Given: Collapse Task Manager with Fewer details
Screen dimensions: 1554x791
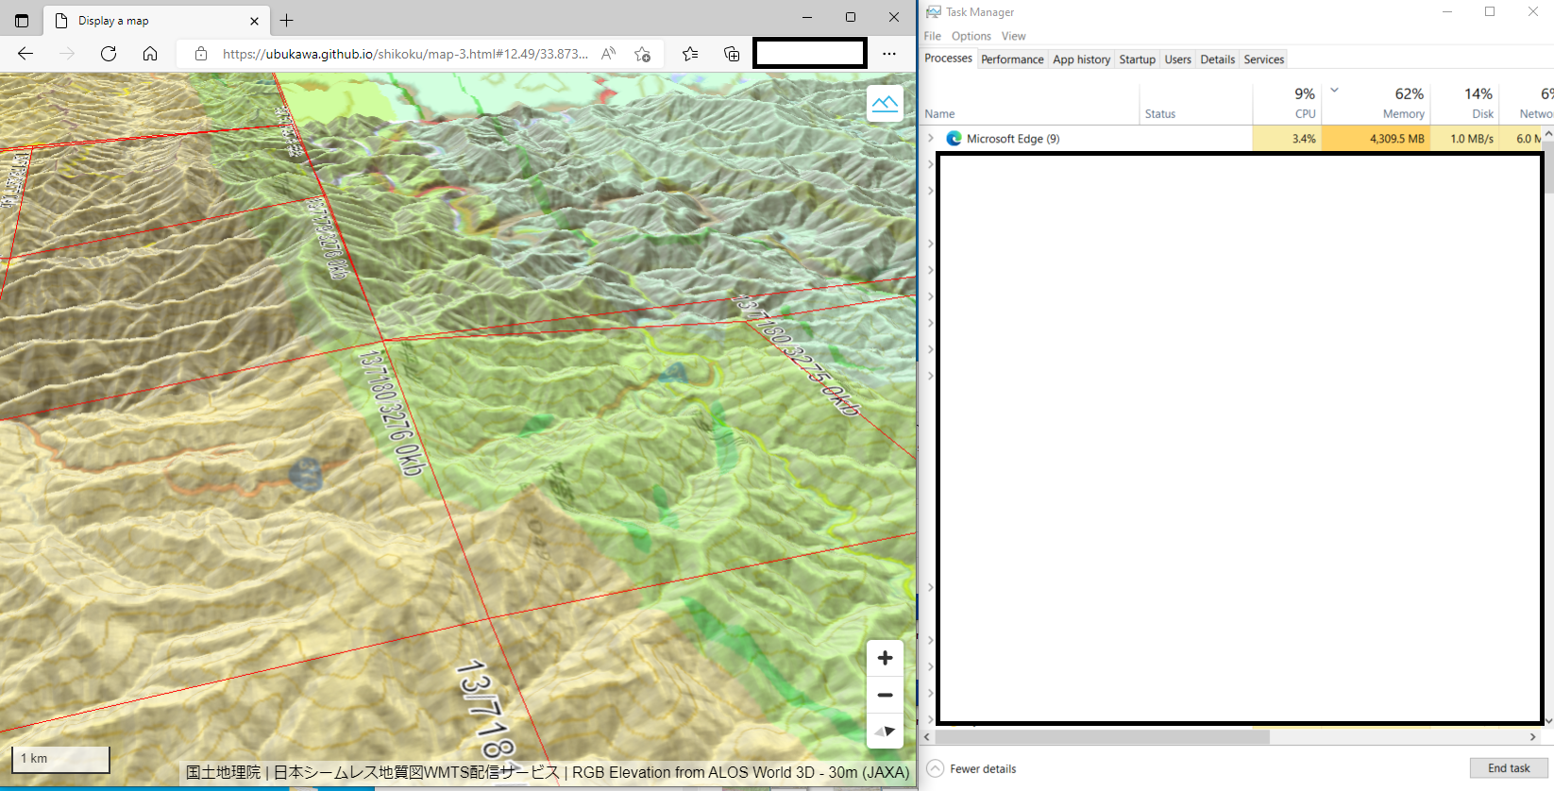Looking at the screenshot, I should point(972,768).
